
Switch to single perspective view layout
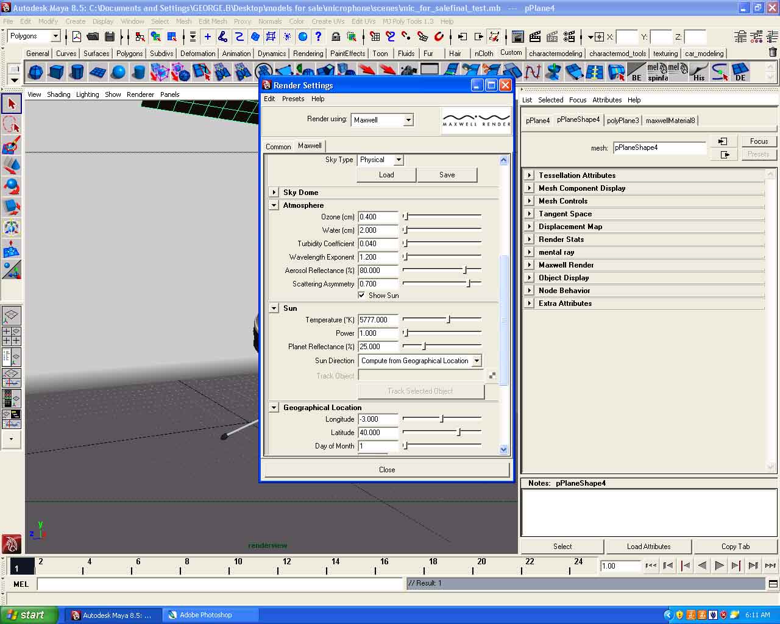point(12,316)
